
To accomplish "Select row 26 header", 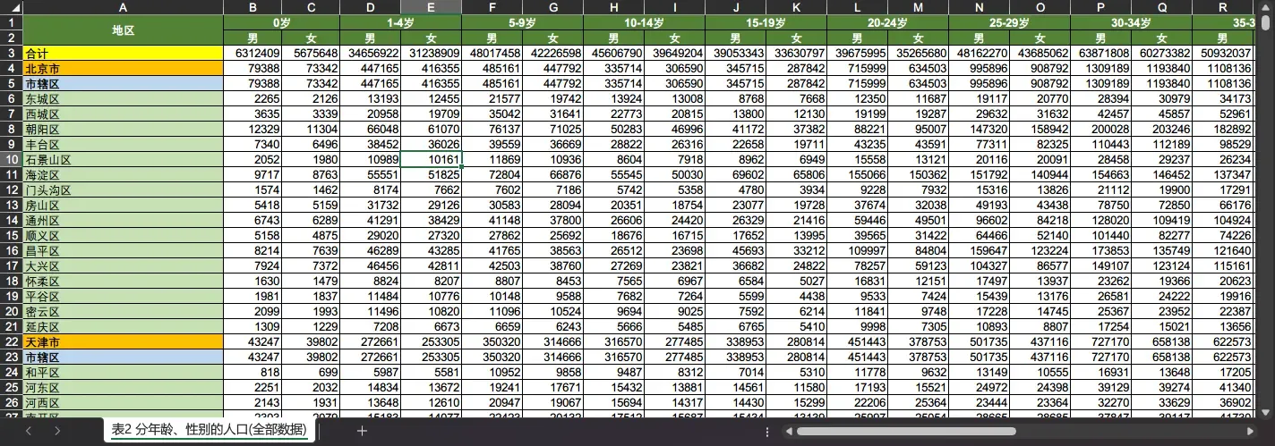I will pos(11,402).
